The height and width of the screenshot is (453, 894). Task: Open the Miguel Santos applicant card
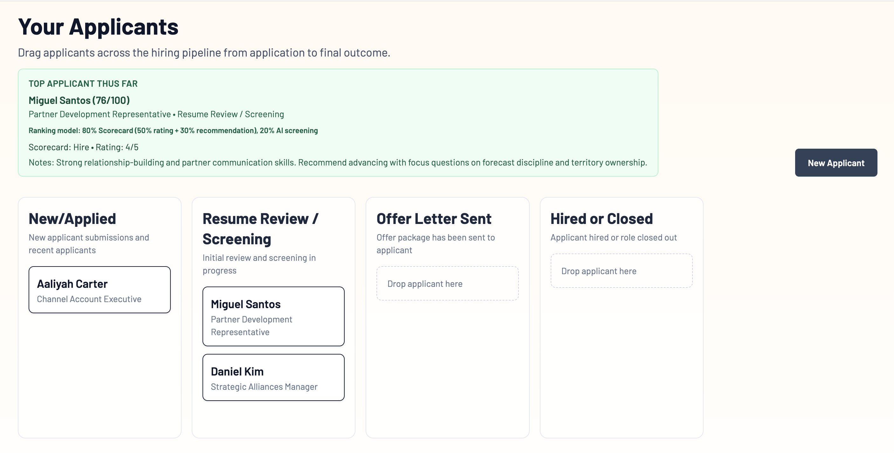coord(273,316)
